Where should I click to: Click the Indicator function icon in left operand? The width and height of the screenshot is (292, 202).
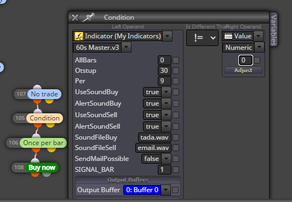click(79, 36)
